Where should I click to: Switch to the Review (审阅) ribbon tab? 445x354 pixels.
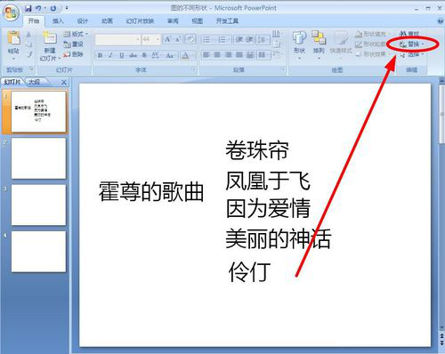[173, 21]
